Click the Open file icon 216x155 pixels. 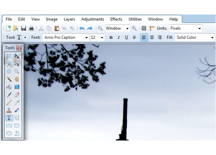(16, 28)
